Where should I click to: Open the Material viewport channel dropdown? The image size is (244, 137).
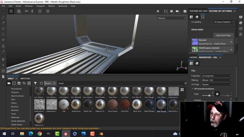pyautogui.click(x=172, y=18)
